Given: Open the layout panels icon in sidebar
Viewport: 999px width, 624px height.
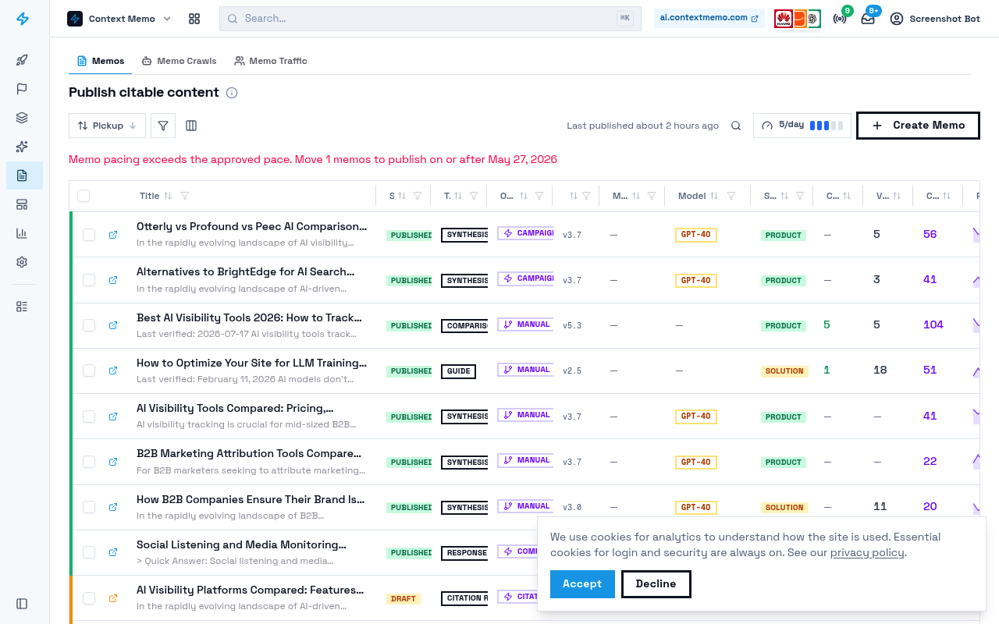Looking at the screenshot, I should tap(22, 204).
